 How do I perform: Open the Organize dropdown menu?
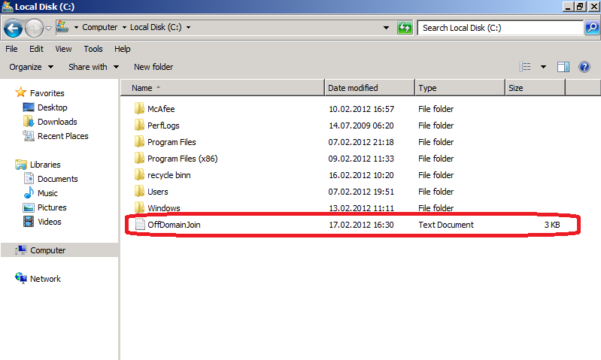click(31, 67)
